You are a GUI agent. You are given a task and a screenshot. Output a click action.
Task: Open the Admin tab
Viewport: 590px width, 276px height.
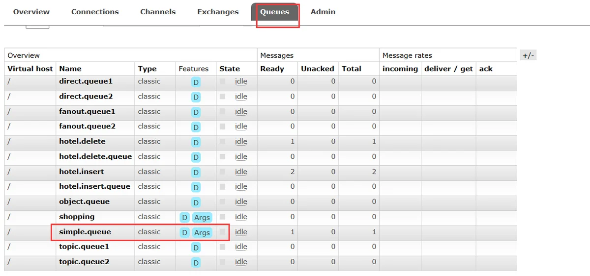[323, 12]
